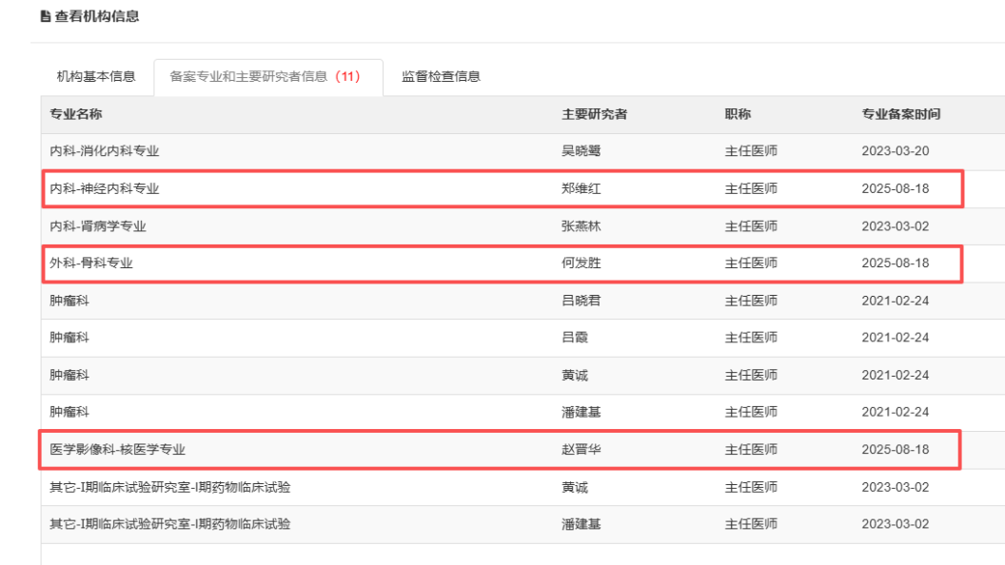Screen dimensions: 1005x565
Task: Select researcher 郑维红 in the table
Action: (x=581, y=188)
